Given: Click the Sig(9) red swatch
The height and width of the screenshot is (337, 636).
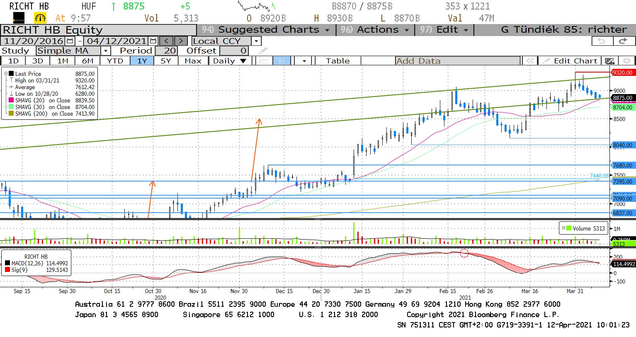Looking at the screenshot, I should pyautogui.click(x=7, y=270).
